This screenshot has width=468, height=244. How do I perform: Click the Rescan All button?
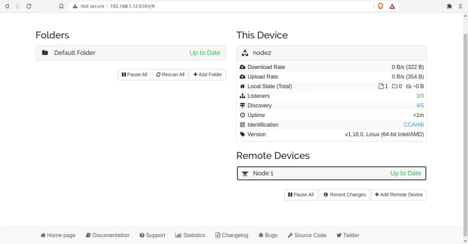pyautogui.click(x=170, y=74)
